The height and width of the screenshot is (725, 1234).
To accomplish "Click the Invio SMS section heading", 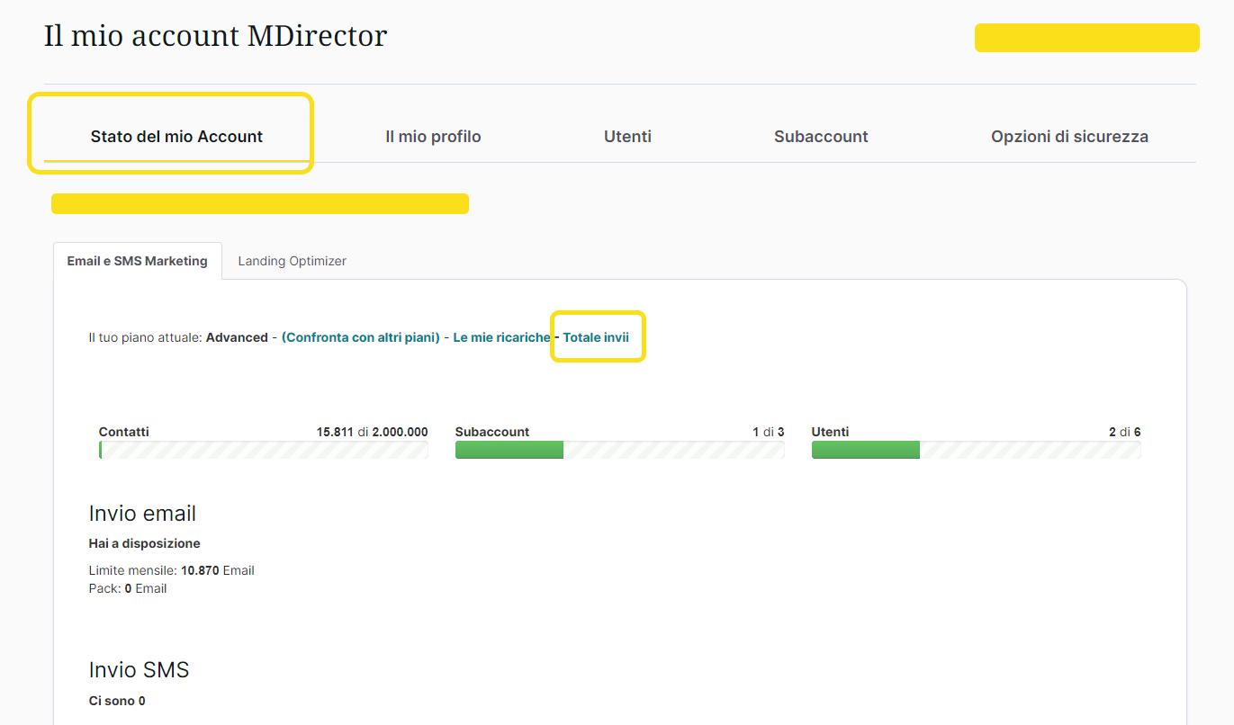I will point(139,670).
